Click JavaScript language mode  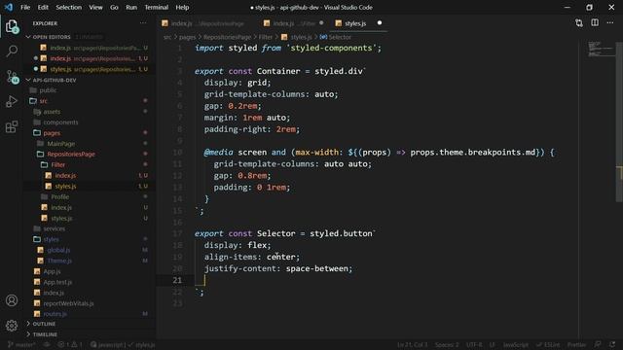click(x=515, y=345)
